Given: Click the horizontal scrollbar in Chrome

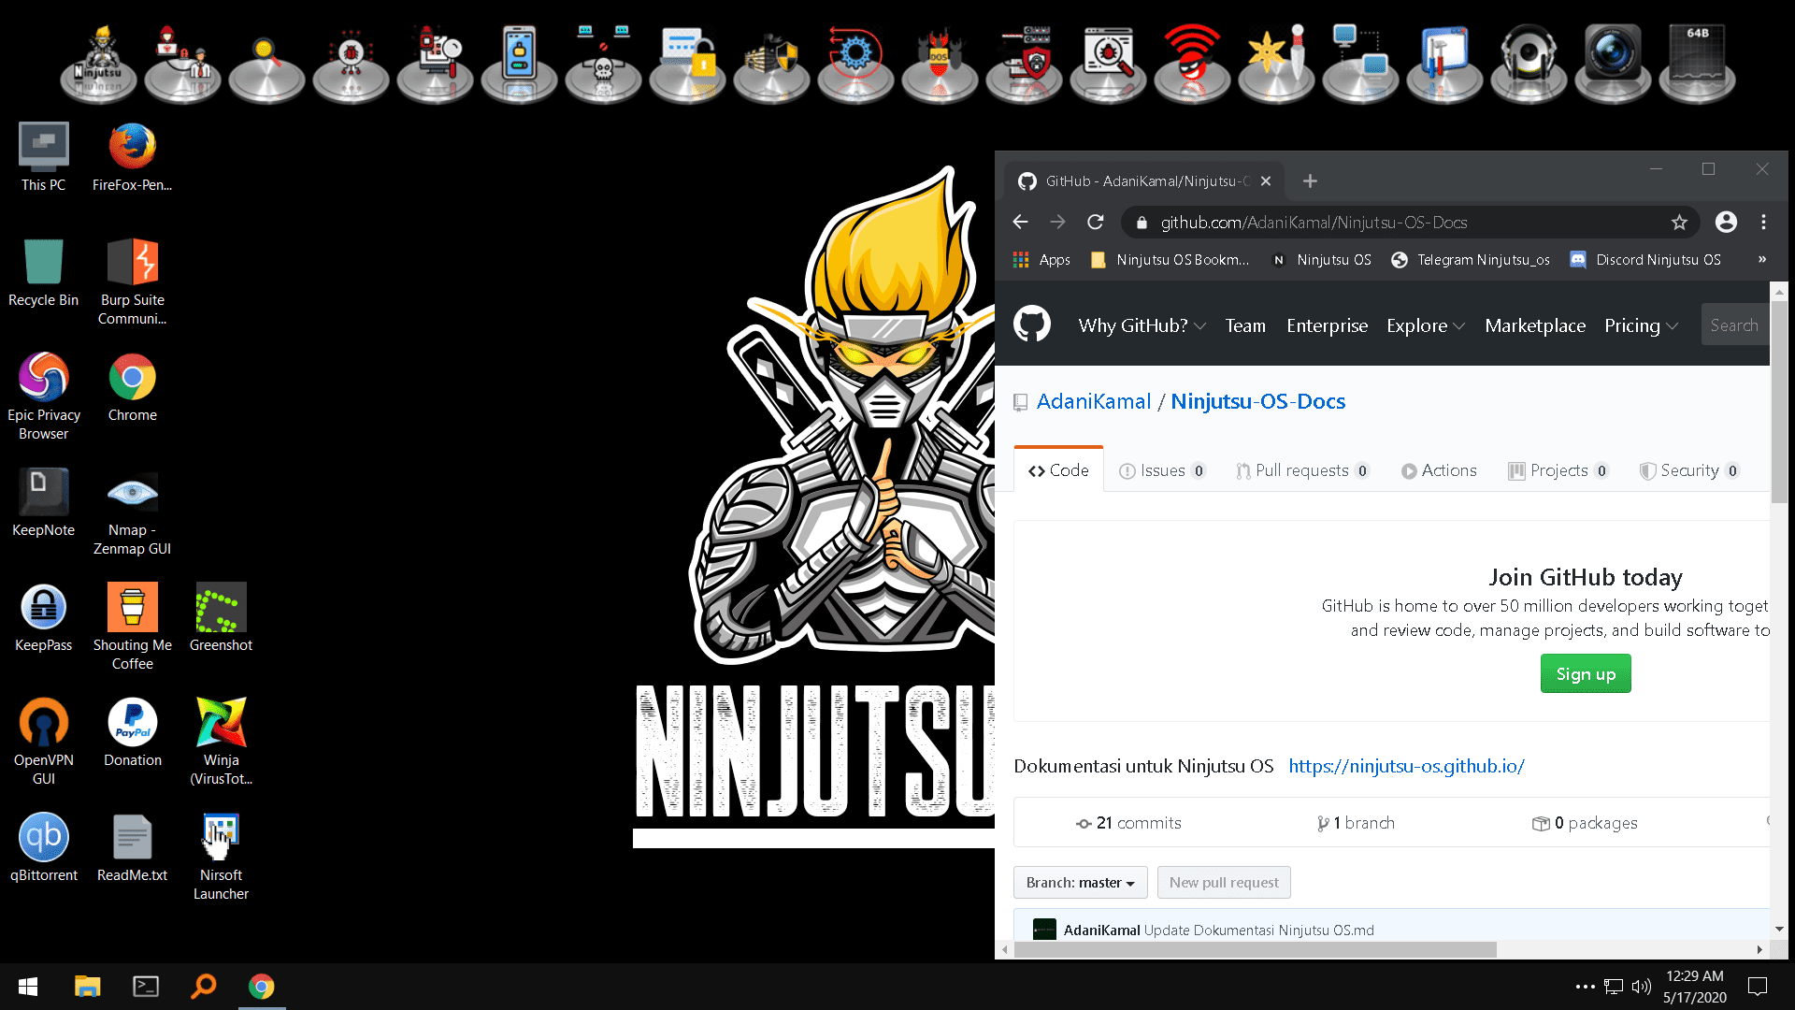Looking at the screenshot, I should [1256, 949].
